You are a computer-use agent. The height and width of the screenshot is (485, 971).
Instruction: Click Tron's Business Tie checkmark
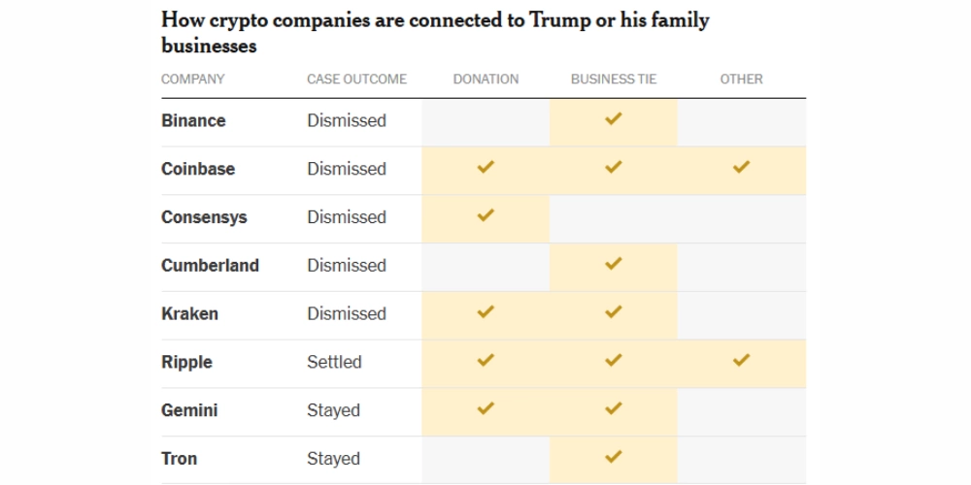tap(613, 457)
